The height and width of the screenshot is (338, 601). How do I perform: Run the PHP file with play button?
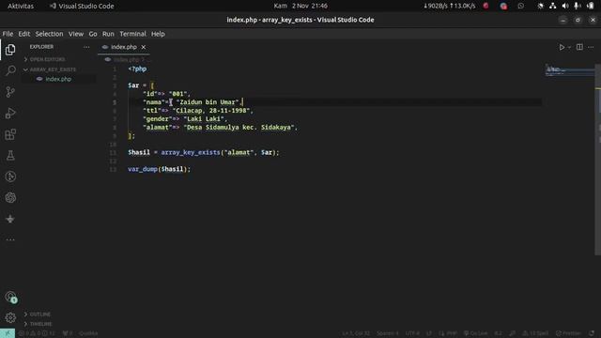pyautogui.click(x=562, y=47)
